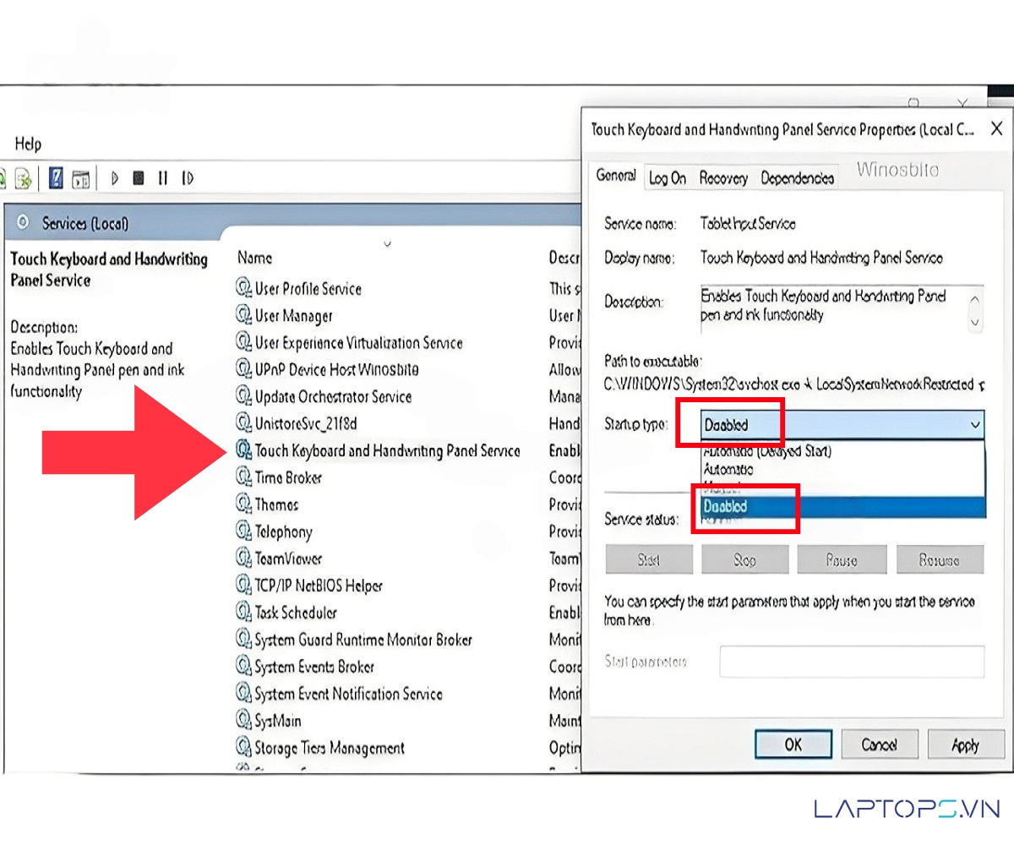1014x845 pixels.
Task: Switch to the Log On tab
Action: [668, 178]
